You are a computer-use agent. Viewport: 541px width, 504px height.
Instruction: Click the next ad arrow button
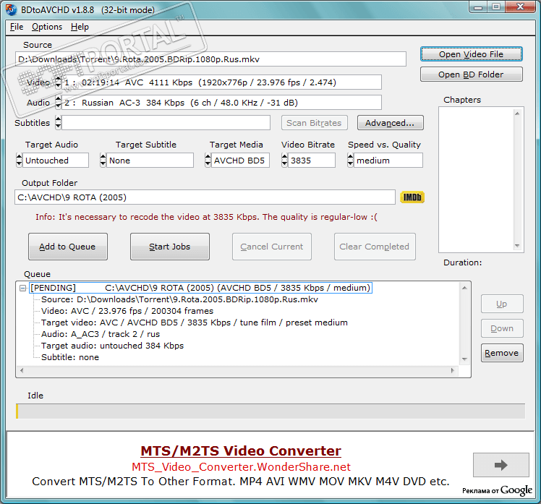[500, 465]
